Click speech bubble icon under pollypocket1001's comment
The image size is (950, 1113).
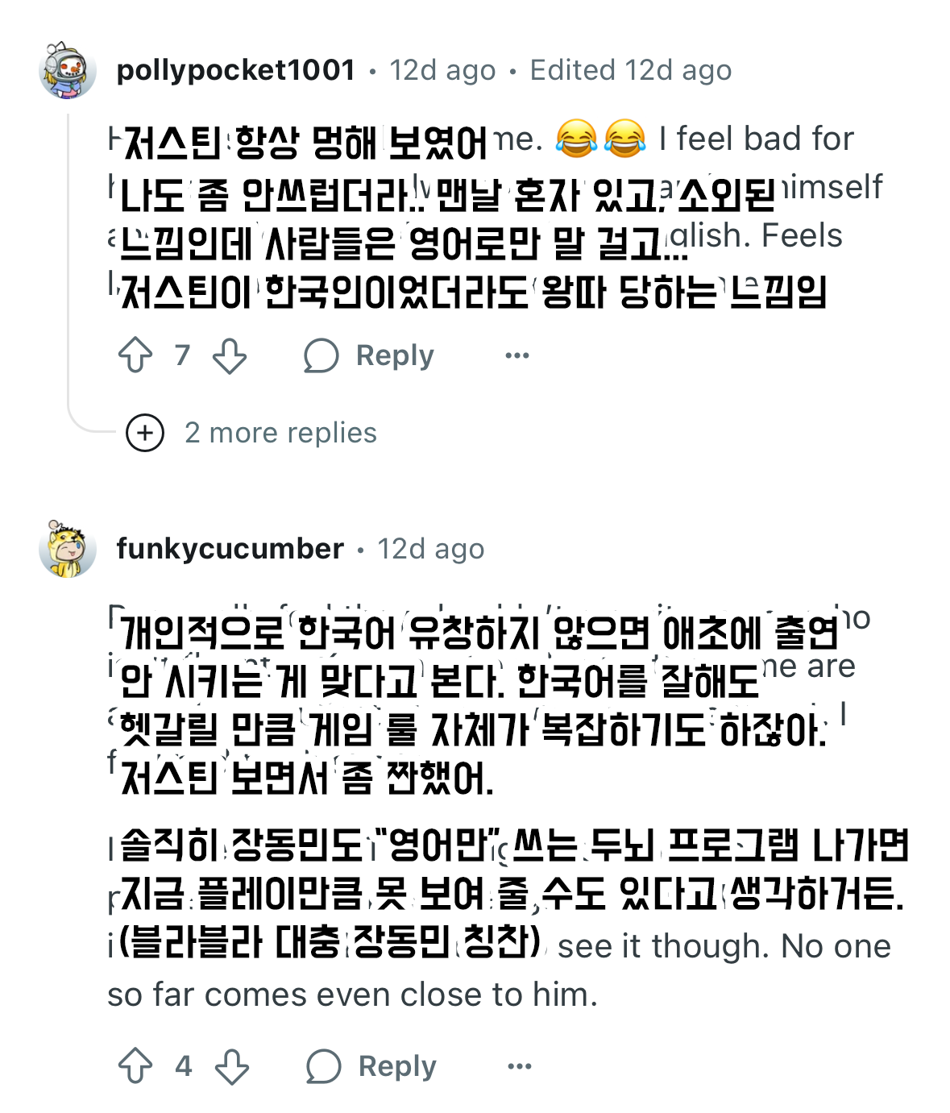click(x=321, y=355)
